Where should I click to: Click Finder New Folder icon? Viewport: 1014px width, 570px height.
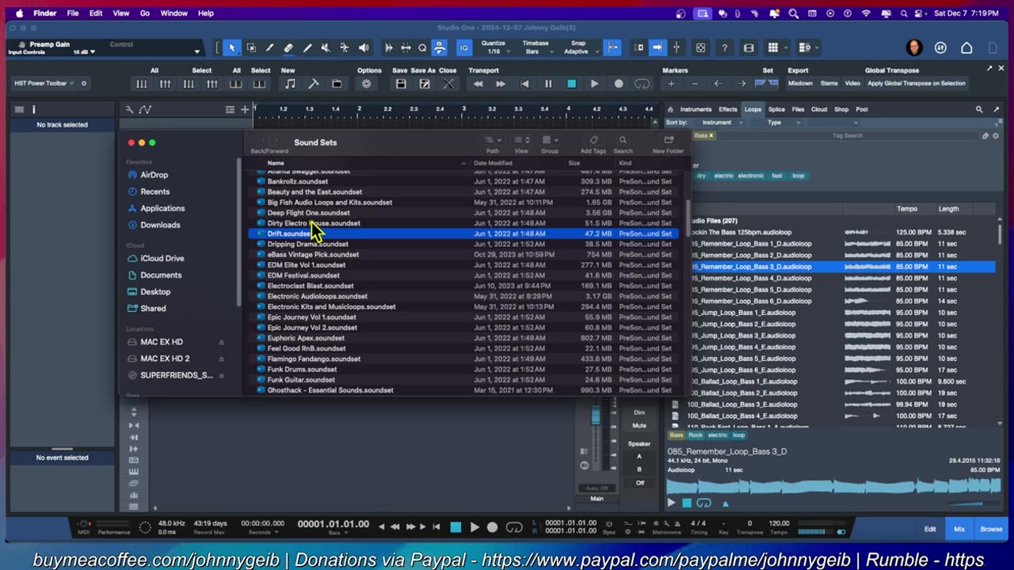pos(669,141)
